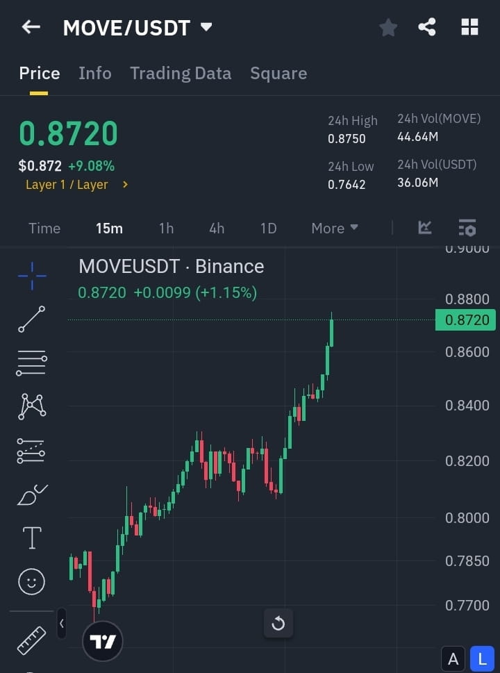Switch to the Info tab
The image size is (500, 673).
click(95, 74)
